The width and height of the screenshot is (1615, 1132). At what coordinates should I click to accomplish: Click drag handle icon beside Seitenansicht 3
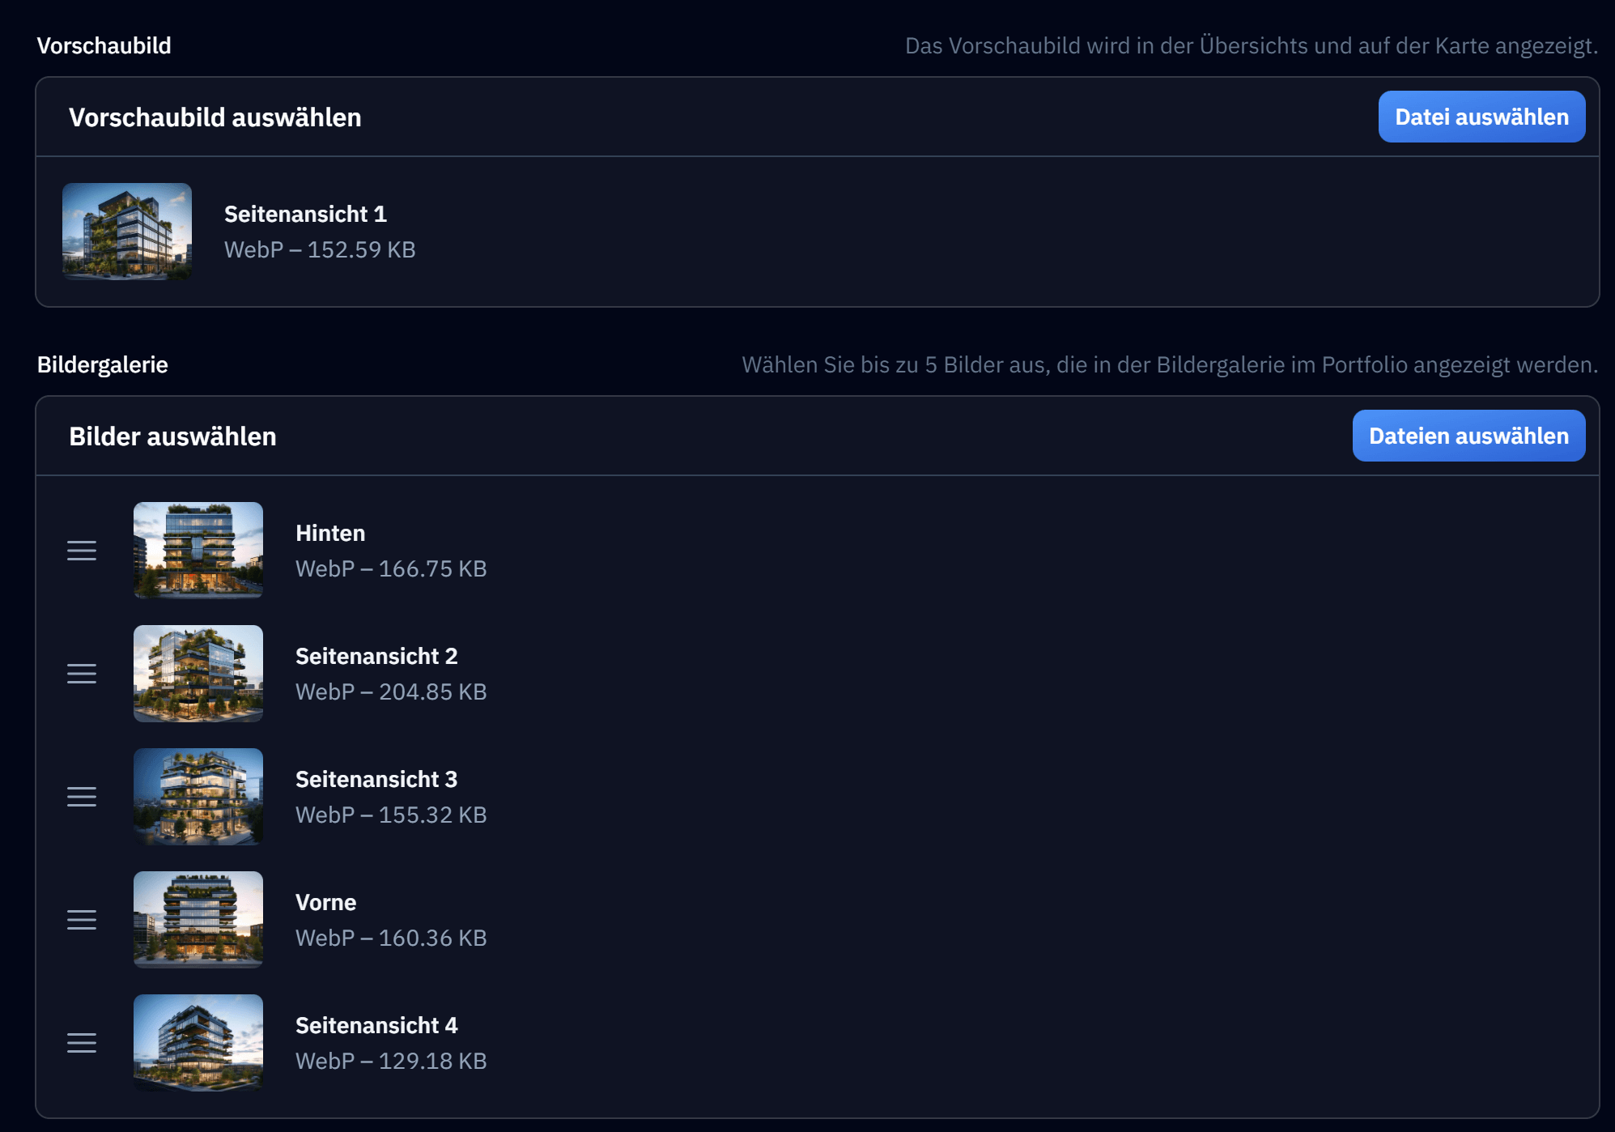[82, 797]
